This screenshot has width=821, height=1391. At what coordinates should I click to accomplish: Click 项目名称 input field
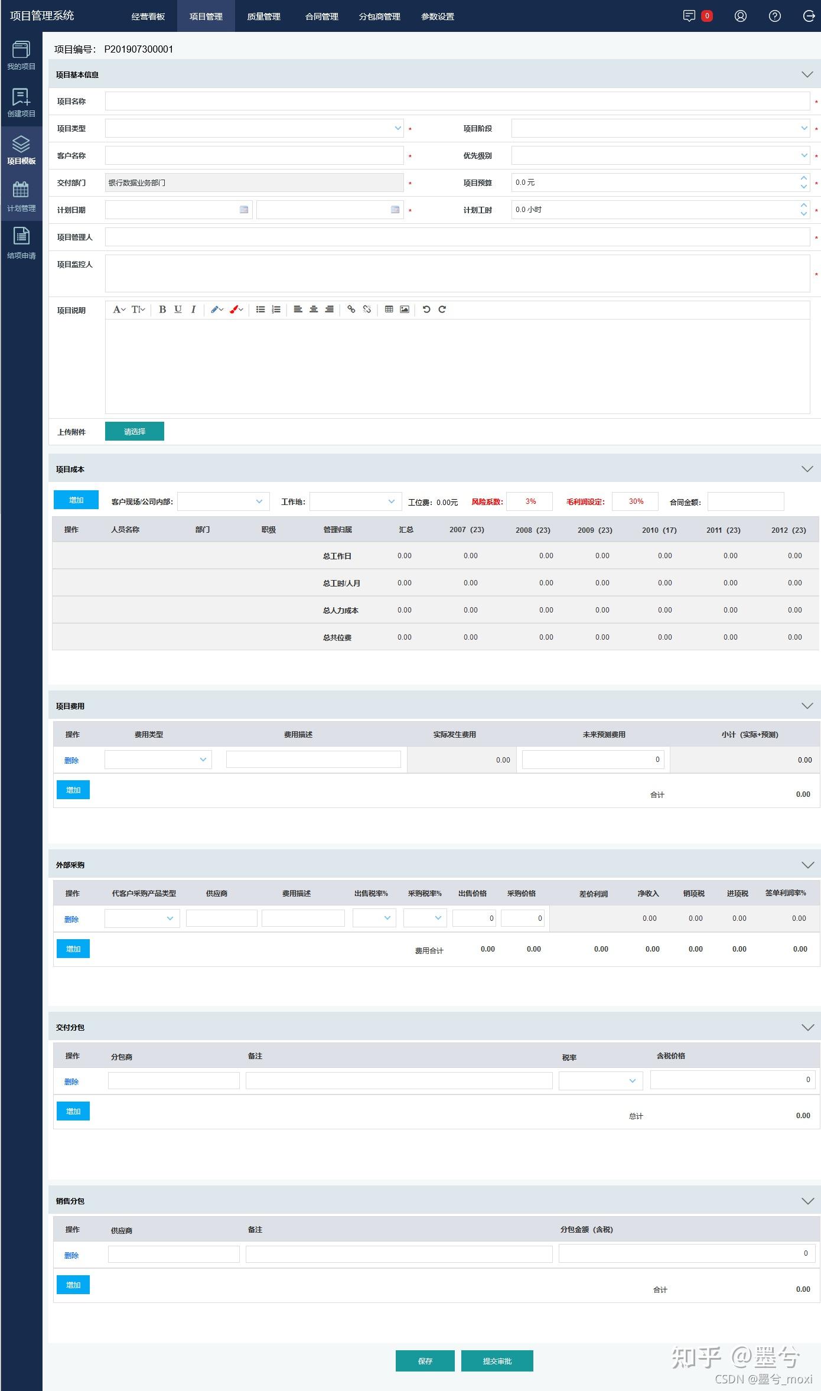point(457,101)
